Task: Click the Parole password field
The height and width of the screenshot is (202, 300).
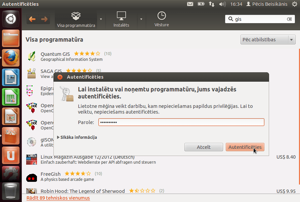Action: click(181, 122)
